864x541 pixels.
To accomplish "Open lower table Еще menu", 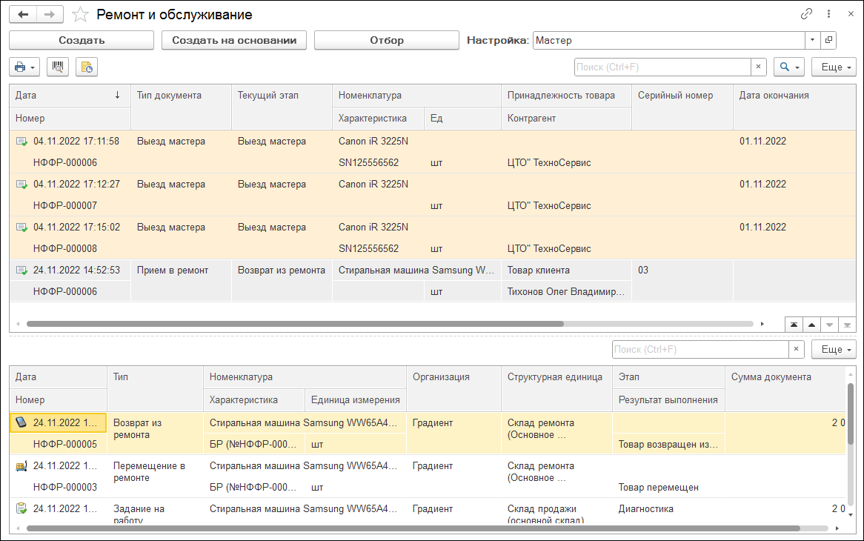I will [x=834, y=349].
